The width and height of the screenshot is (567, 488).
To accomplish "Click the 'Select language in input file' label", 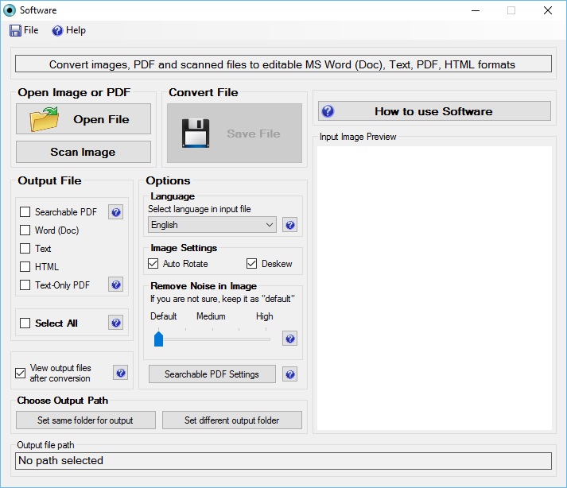I will tap(200, 209).
